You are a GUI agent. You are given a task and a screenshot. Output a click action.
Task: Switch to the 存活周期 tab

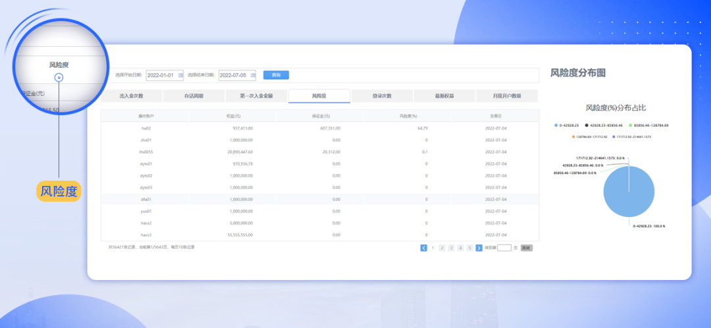click(194, 96)
